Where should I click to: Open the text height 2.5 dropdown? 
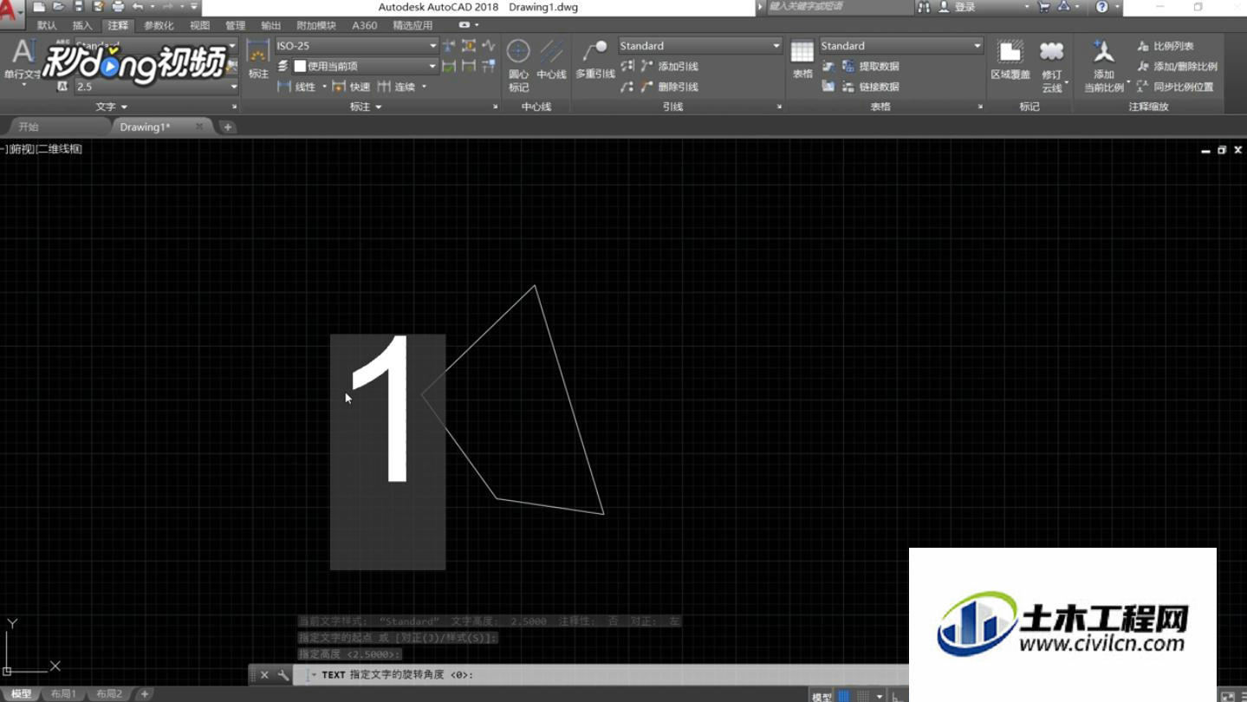click(x=233, y=87)
